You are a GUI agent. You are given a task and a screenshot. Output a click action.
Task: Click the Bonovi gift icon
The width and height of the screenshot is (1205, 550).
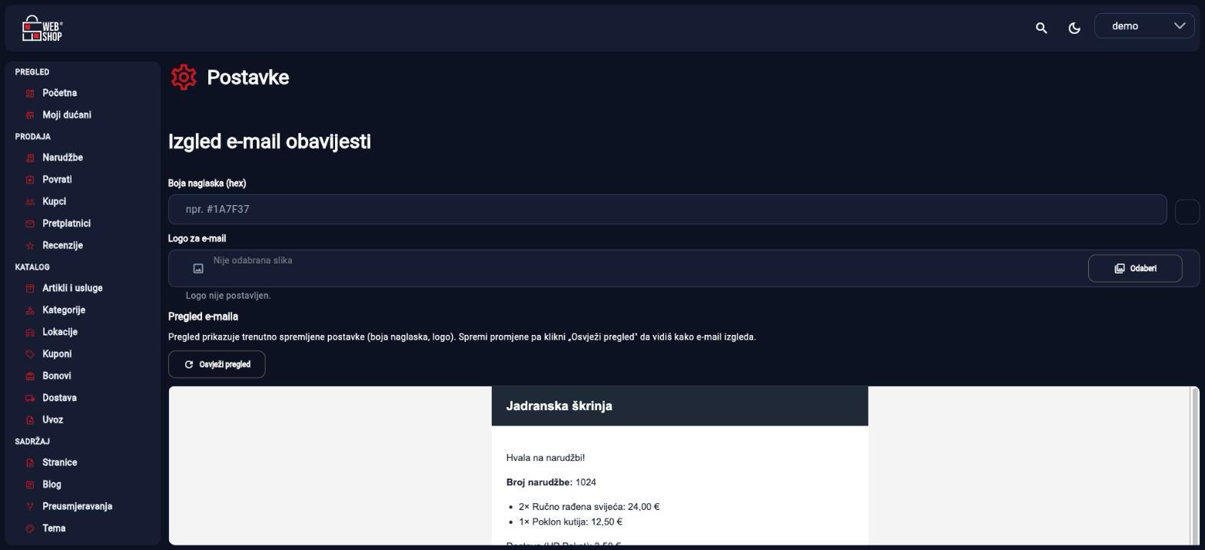30,376
